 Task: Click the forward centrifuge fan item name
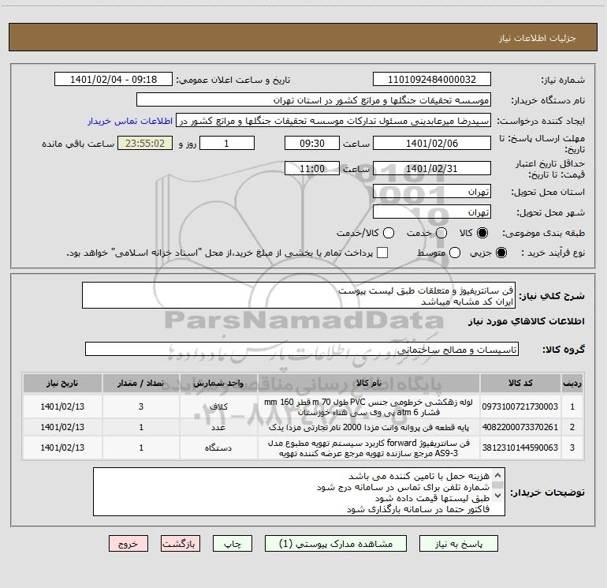point(369,448)
